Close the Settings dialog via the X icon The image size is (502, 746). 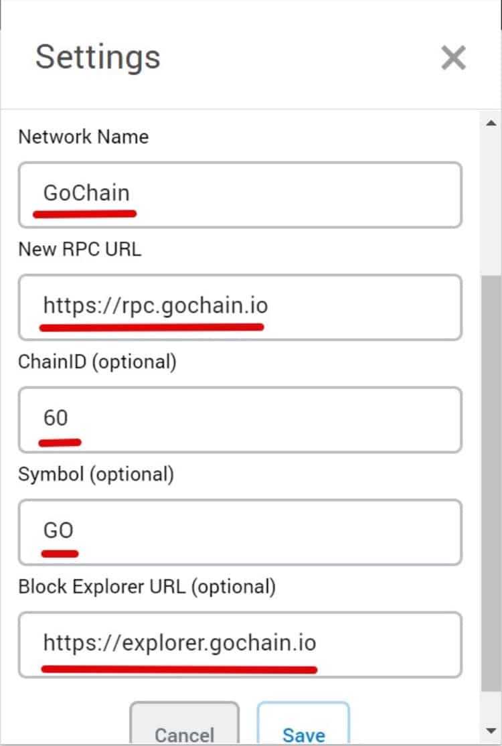[454, 58]
